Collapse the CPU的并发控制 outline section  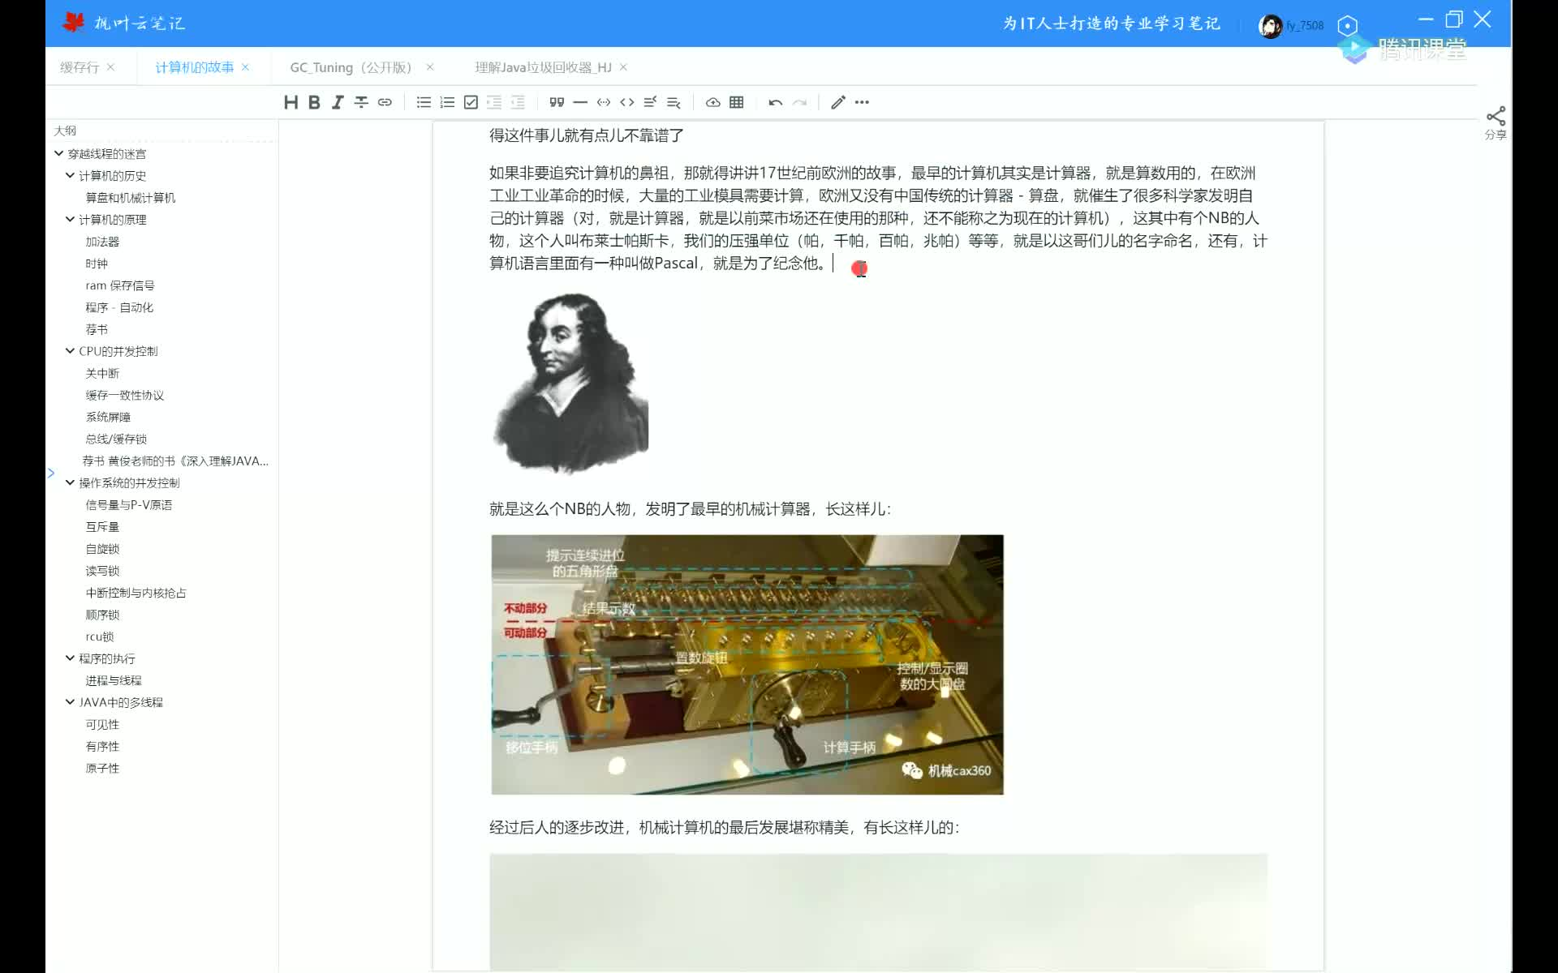(x=70, y=350)
